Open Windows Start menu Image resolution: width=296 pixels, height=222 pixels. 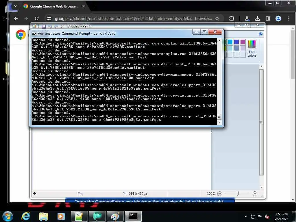click(x=8, y=216)
